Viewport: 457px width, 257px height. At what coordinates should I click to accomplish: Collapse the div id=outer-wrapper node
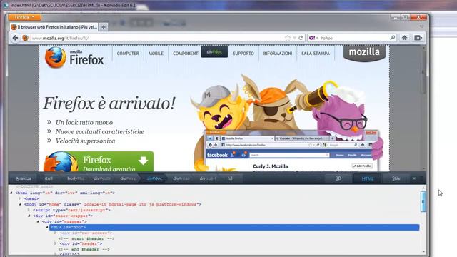[29, 216]
